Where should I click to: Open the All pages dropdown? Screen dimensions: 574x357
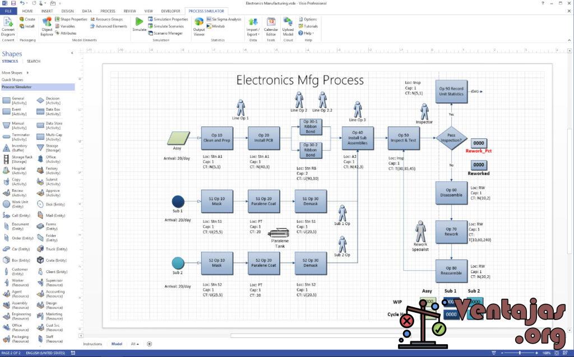point(135,344)
